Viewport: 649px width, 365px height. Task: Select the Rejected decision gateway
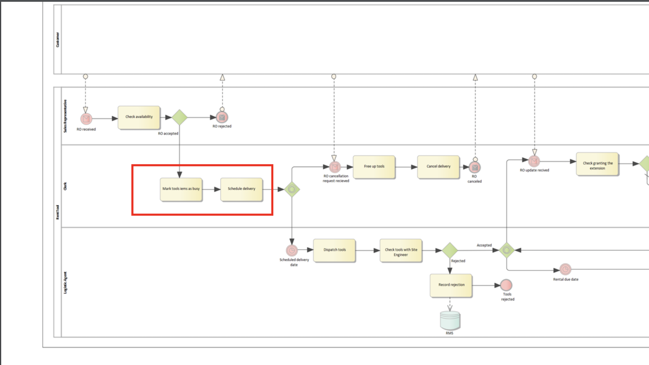pyautogui.click(x=450, y=250)
